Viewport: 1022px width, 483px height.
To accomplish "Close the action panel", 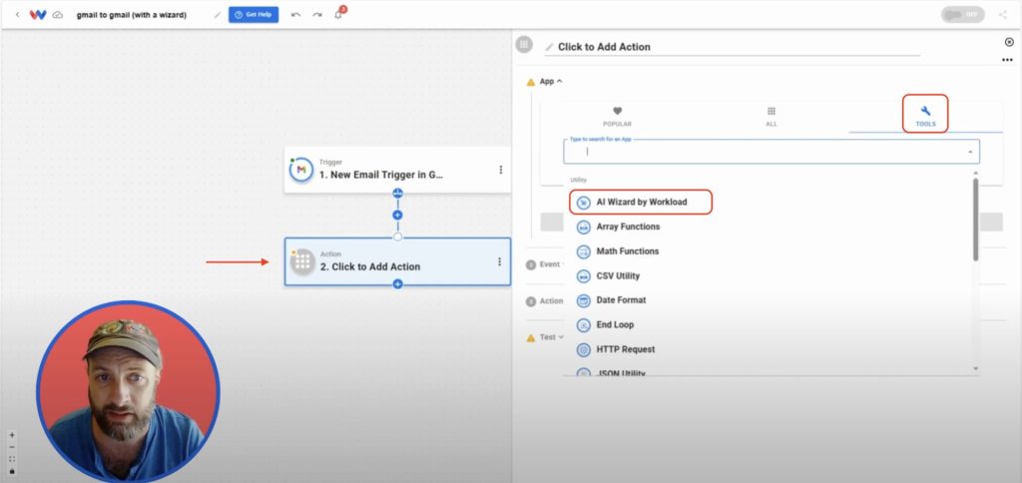I will [1009, 42].
